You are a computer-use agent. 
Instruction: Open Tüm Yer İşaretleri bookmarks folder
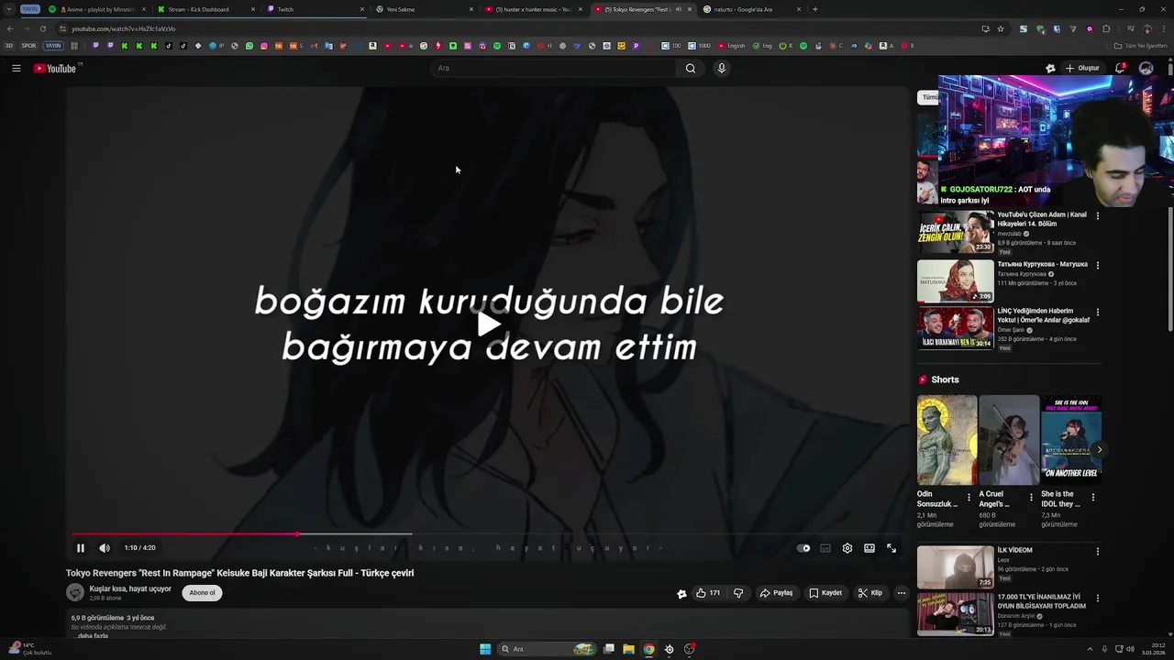pos(1141,45)
